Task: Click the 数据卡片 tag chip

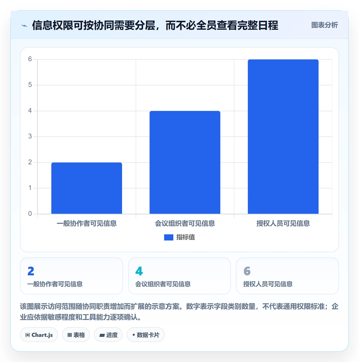Action: 146,335
